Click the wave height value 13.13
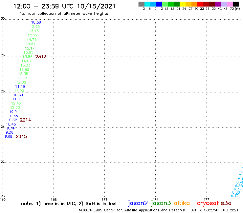The image size is (243, 213). tap(22, 78)
